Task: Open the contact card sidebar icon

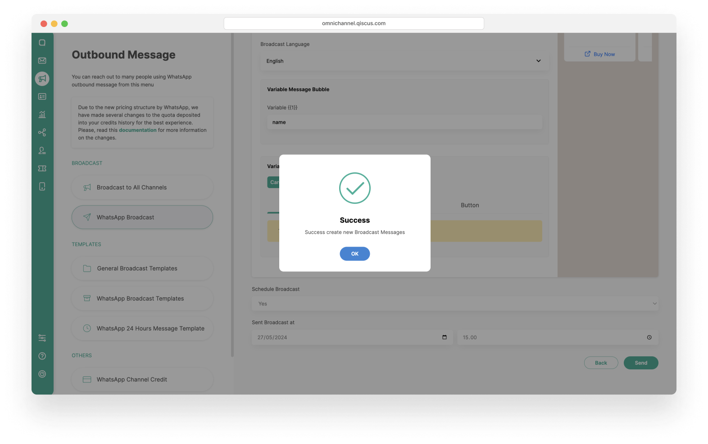Action: (42, 97)
